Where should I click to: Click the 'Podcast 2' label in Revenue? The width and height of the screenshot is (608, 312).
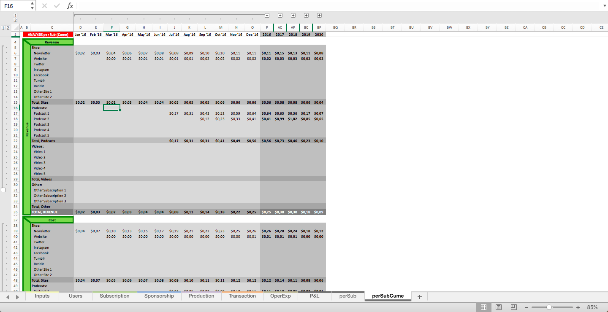click(41, 119)
